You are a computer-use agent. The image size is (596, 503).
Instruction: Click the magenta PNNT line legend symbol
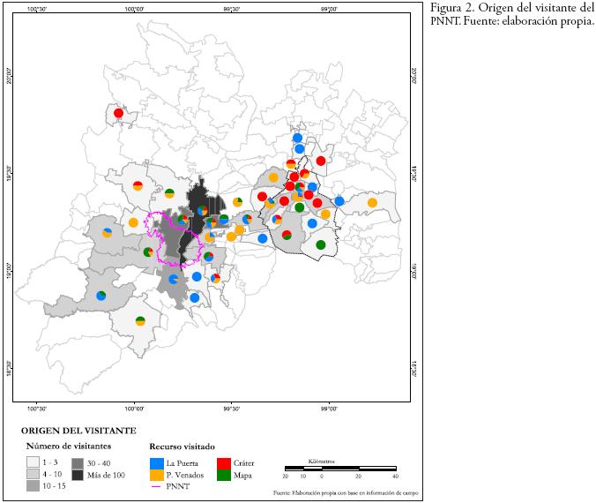click(157, 487)
